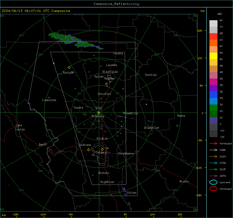
Task: Click the asterisk marker east of Innisfail
Action: (x=123, y=89)
